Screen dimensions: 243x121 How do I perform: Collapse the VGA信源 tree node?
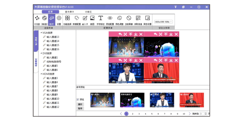tap(41, 33)
